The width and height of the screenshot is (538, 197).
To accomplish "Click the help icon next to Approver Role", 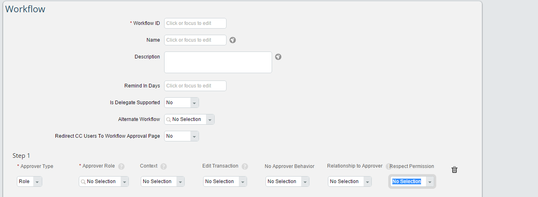I will (121, 166).
